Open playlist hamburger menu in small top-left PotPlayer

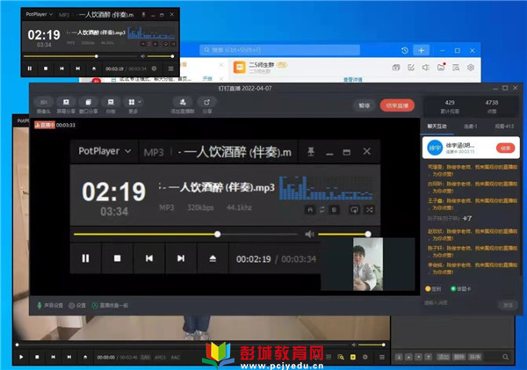pyautogui.click(x=170, y=69)
